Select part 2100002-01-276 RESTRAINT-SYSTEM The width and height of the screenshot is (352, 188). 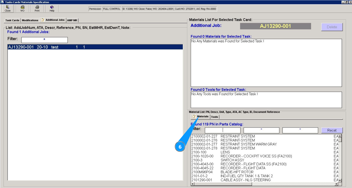coord(265,140)
